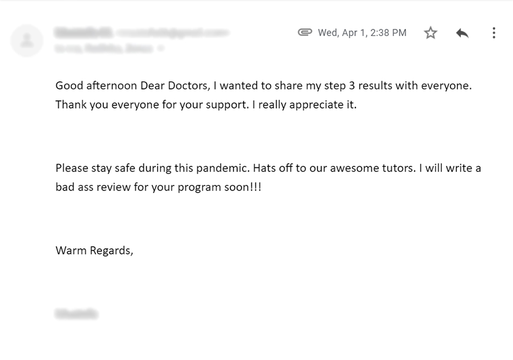Click the blurred recipients list line
Image resolution: width=513 pixels, height=360 pixels.
pos(104,49)
